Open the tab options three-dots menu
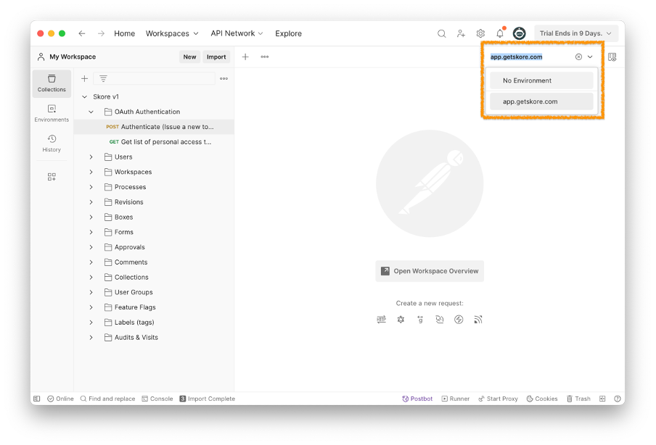 coord(264,57)
